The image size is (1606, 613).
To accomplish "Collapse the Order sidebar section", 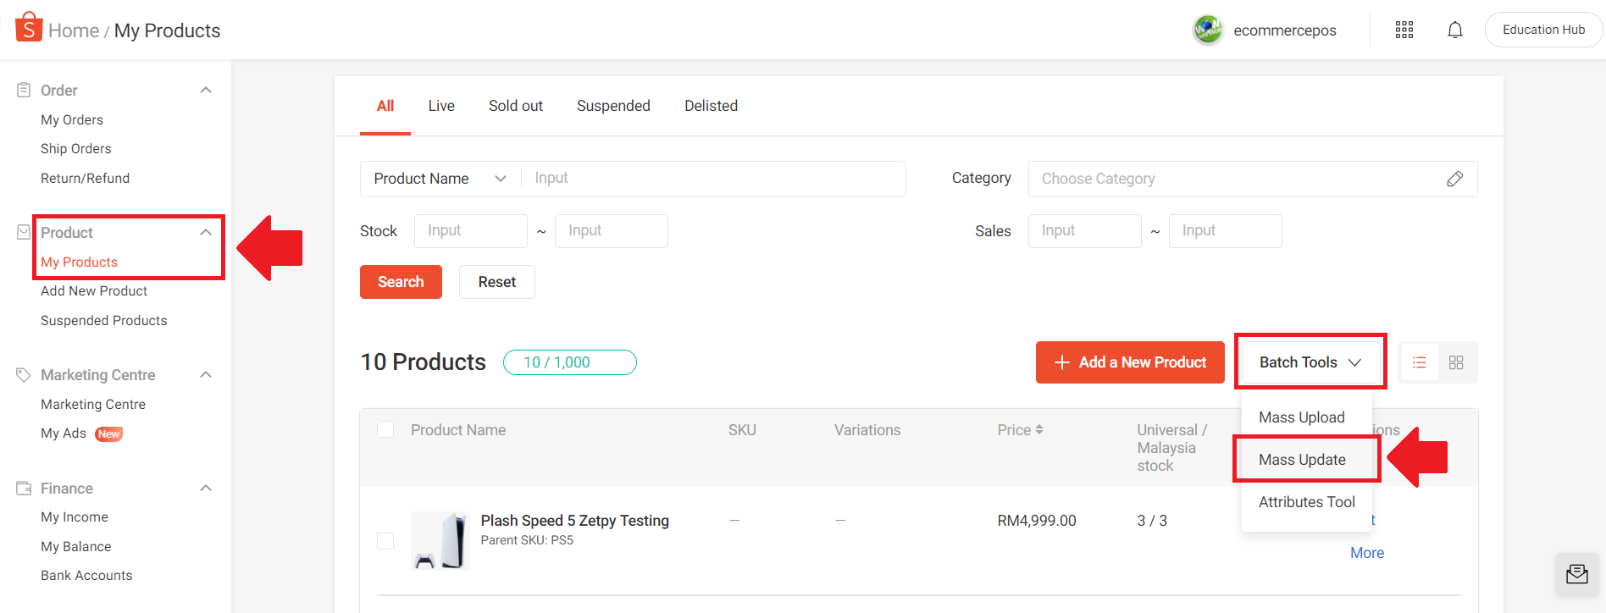I will click(x=206, y=91).
